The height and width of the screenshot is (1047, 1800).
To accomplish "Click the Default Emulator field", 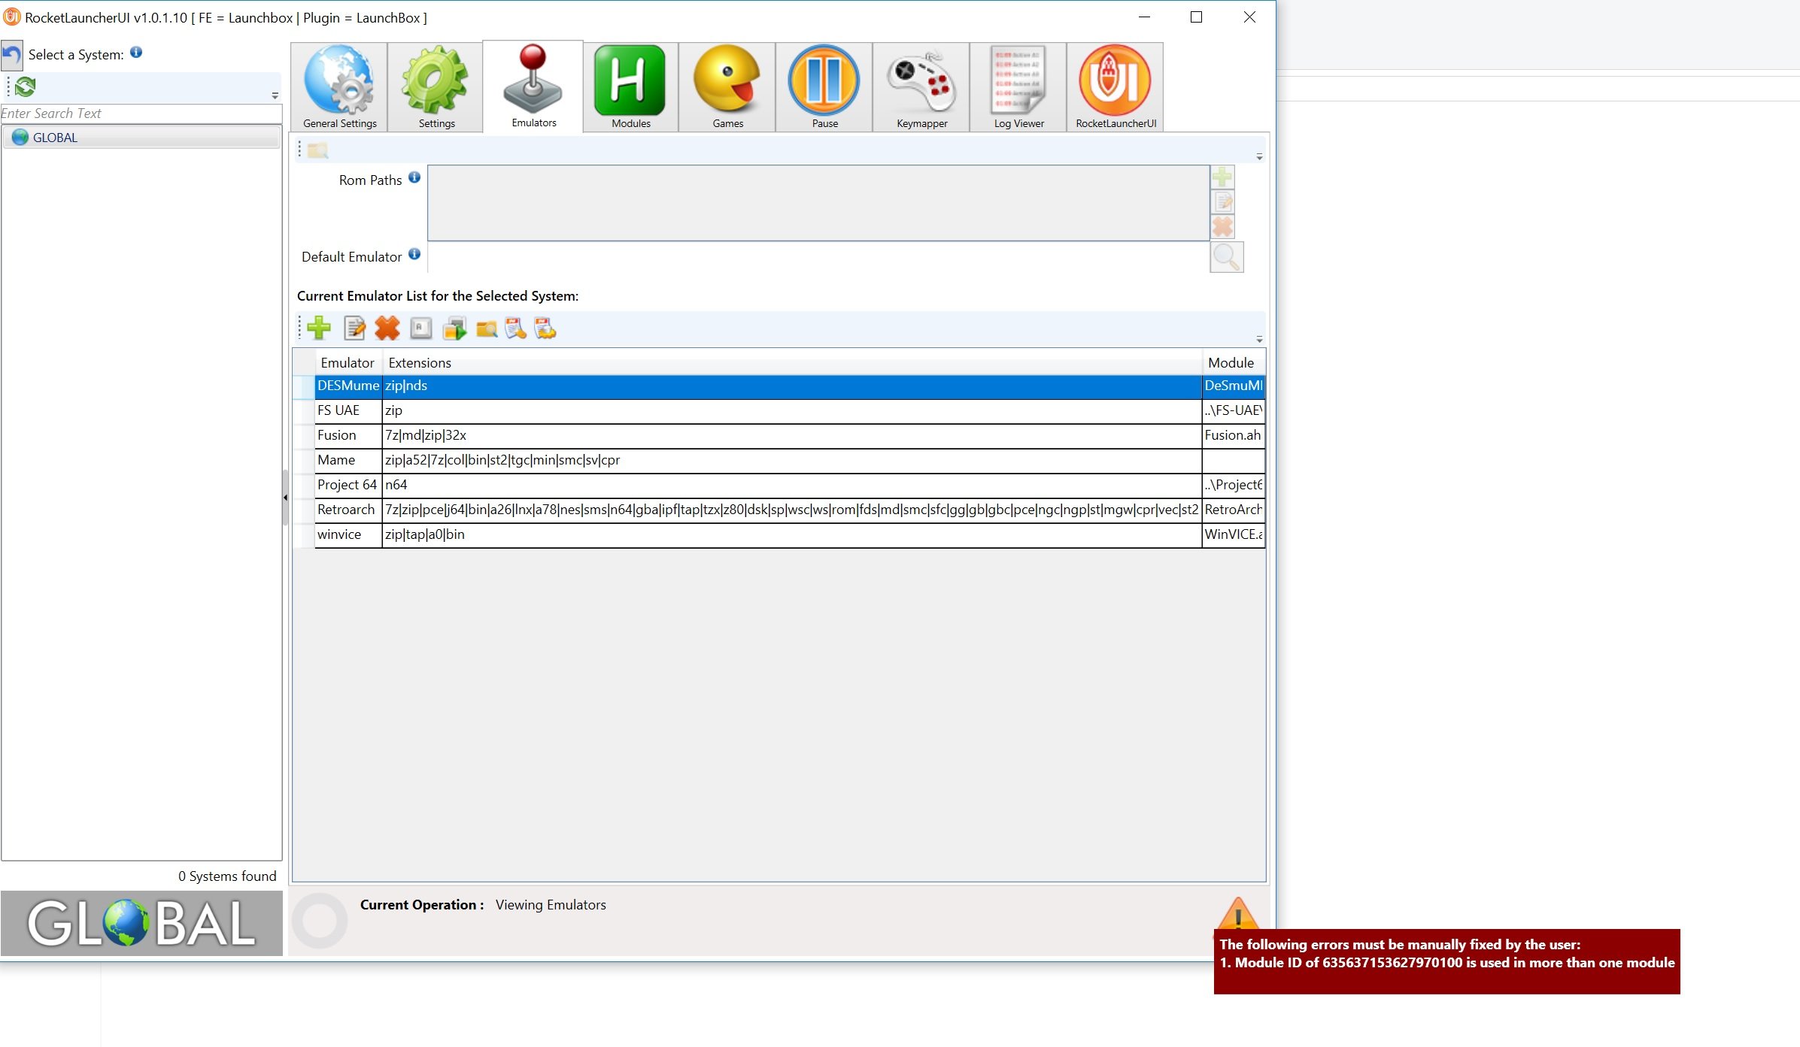I will (818, 257).
